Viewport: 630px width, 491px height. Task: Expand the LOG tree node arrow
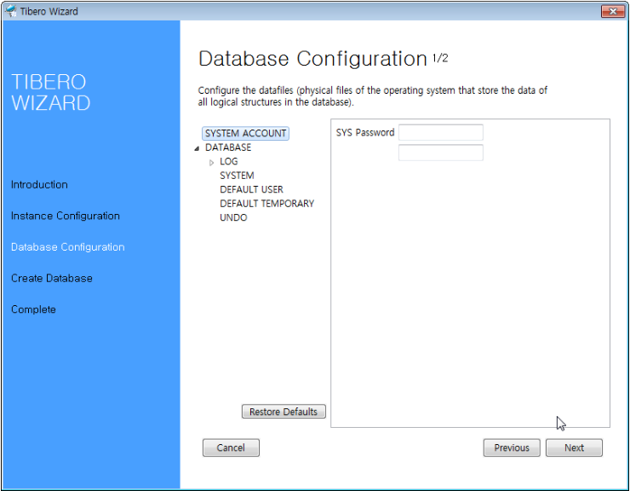coord(211,163)
